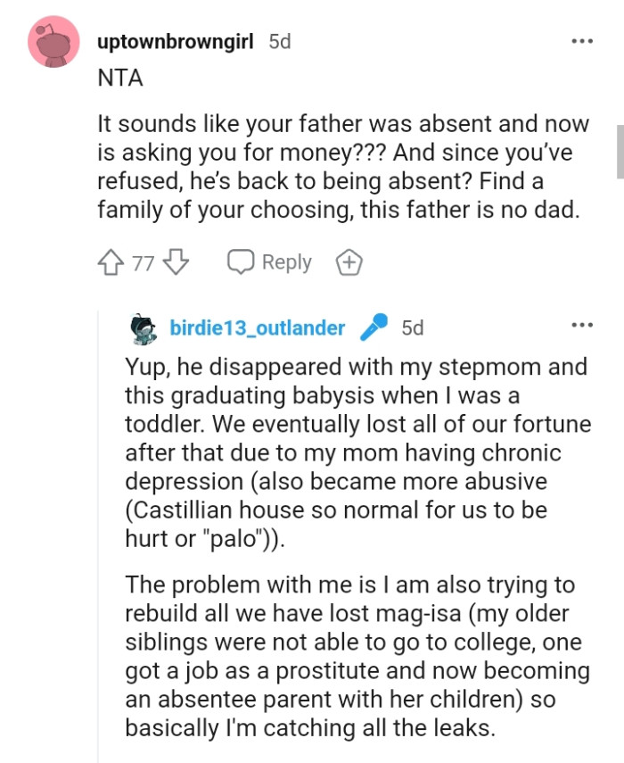Toggle the OP badge tooltip via mic icon
This screenshot has width=624, height=763.
(375, 328)
